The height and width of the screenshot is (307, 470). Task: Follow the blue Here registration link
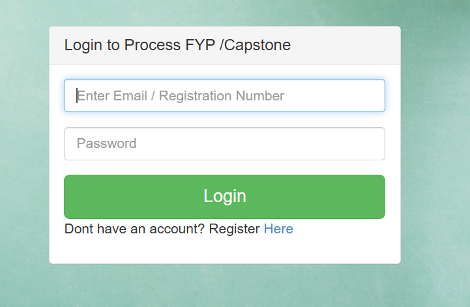[x=278, y=229]
